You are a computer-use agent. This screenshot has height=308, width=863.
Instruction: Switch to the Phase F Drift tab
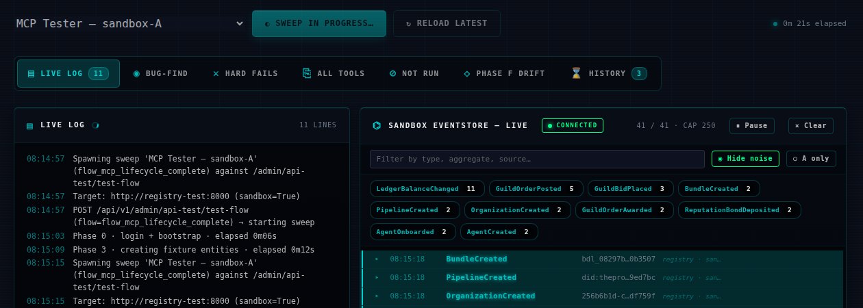[504, 73]
